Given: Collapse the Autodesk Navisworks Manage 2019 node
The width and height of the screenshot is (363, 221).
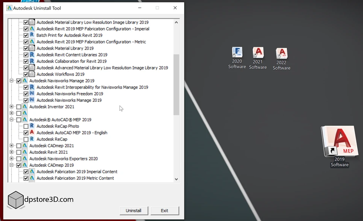Looking at the screenshot, I should point(11,80).
